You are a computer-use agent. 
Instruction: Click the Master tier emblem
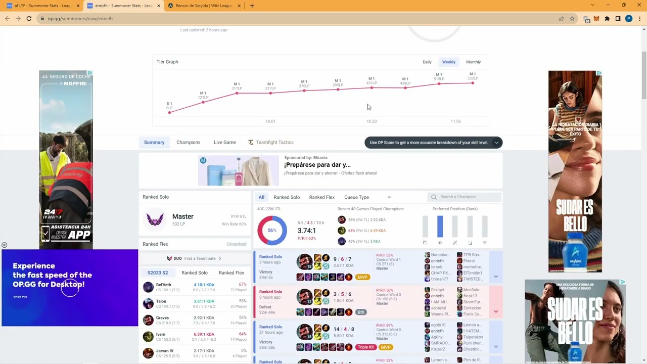[x=155, y=219]
